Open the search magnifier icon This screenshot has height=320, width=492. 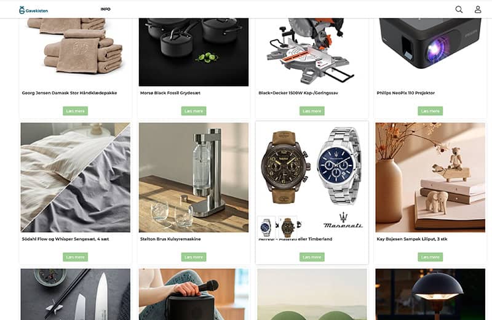tap(459, 9)
